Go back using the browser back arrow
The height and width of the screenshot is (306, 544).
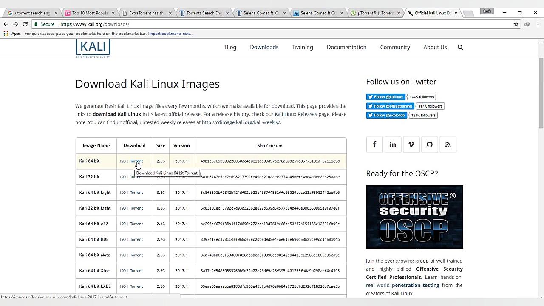(x=6, y=24)
